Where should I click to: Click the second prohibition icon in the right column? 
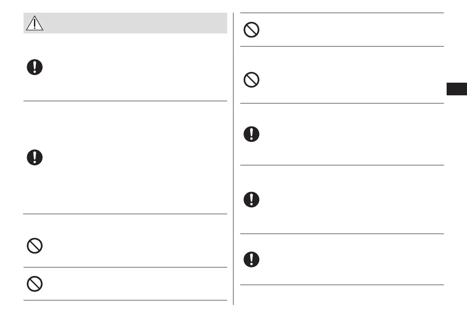tap(252, 80)
